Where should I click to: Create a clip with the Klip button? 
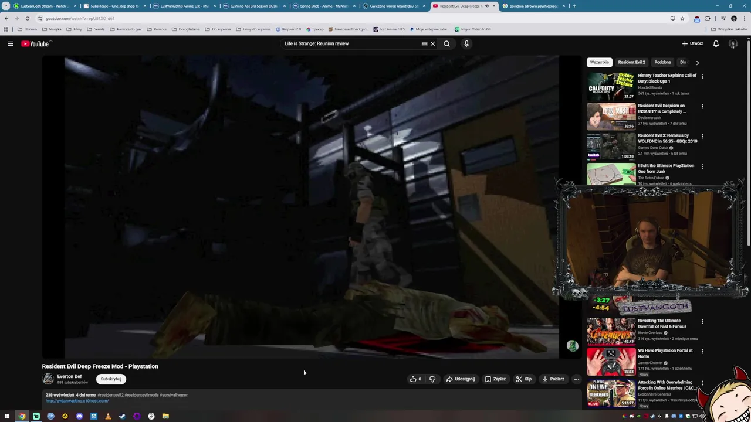pos(524,379)
